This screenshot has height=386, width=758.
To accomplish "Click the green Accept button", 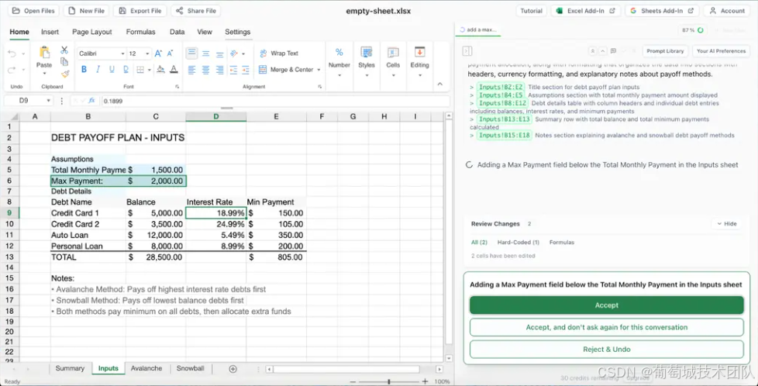I will pyautogui.click(x=606, y=305).
